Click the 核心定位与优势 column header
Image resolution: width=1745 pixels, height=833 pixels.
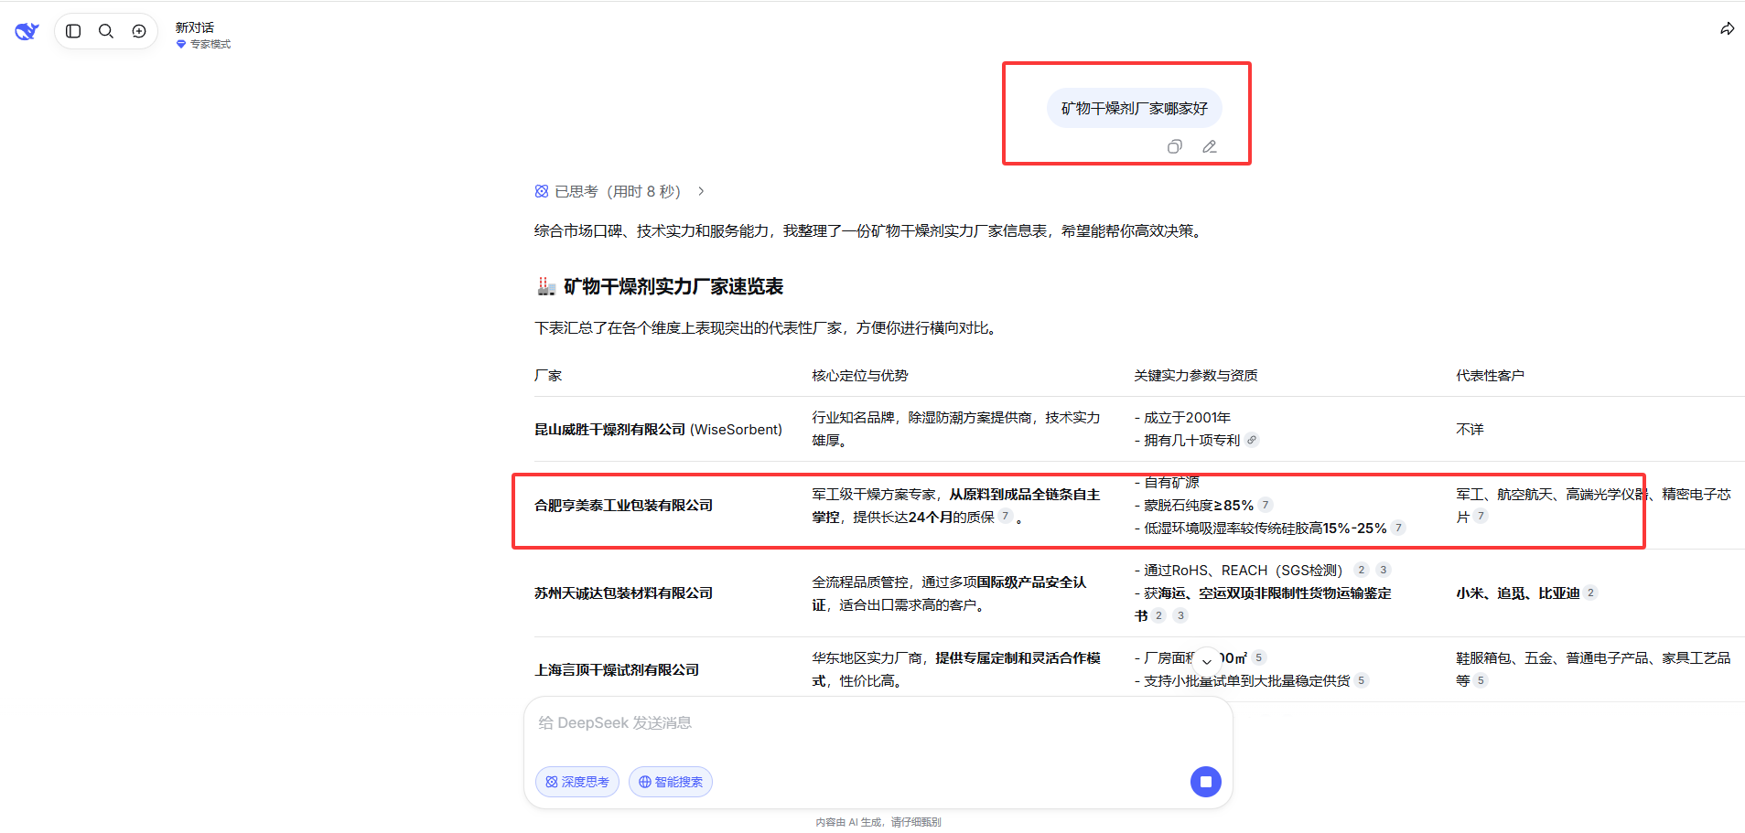[x=860, y=375]
